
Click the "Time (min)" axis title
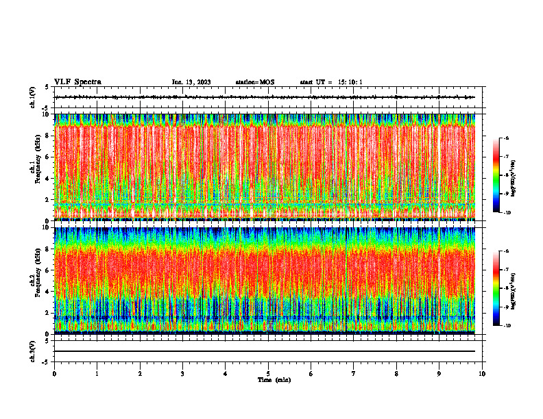click(x=274, y=380)
